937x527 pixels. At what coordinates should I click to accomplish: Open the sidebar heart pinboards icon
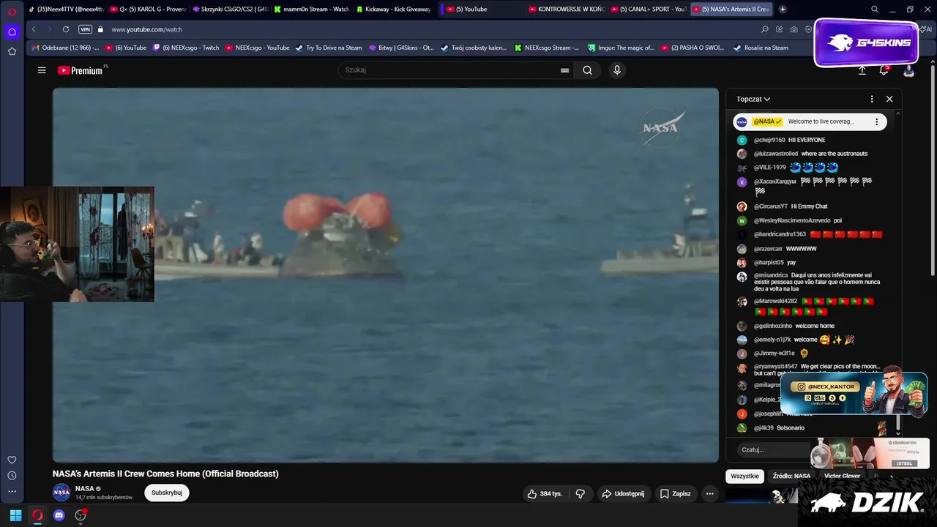pos(12,460)
